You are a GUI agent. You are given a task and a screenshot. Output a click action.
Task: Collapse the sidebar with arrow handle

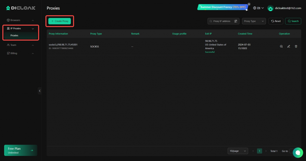[x=40, y=91]
